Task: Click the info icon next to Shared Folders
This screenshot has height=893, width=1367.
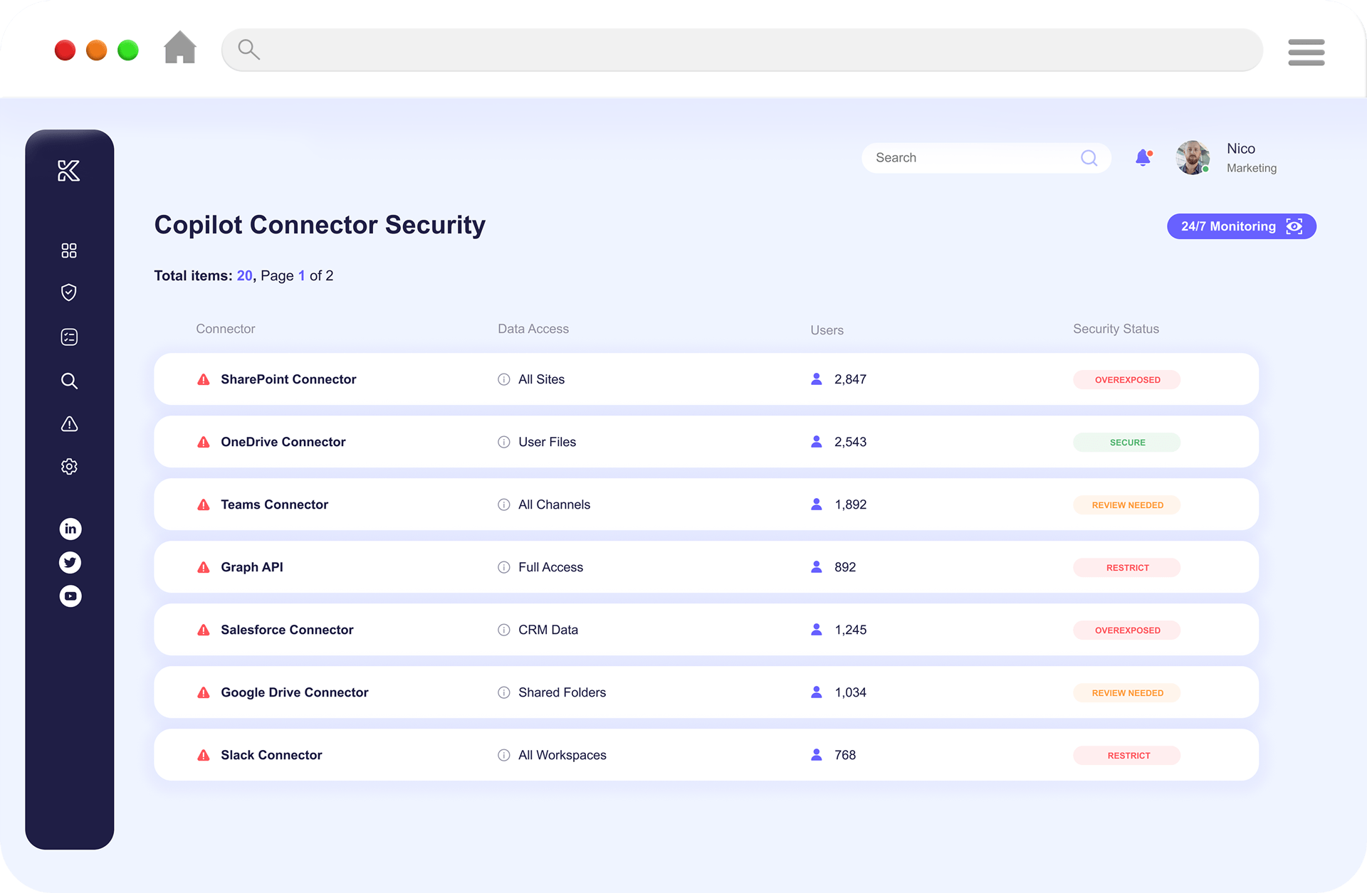Action: 504,692
